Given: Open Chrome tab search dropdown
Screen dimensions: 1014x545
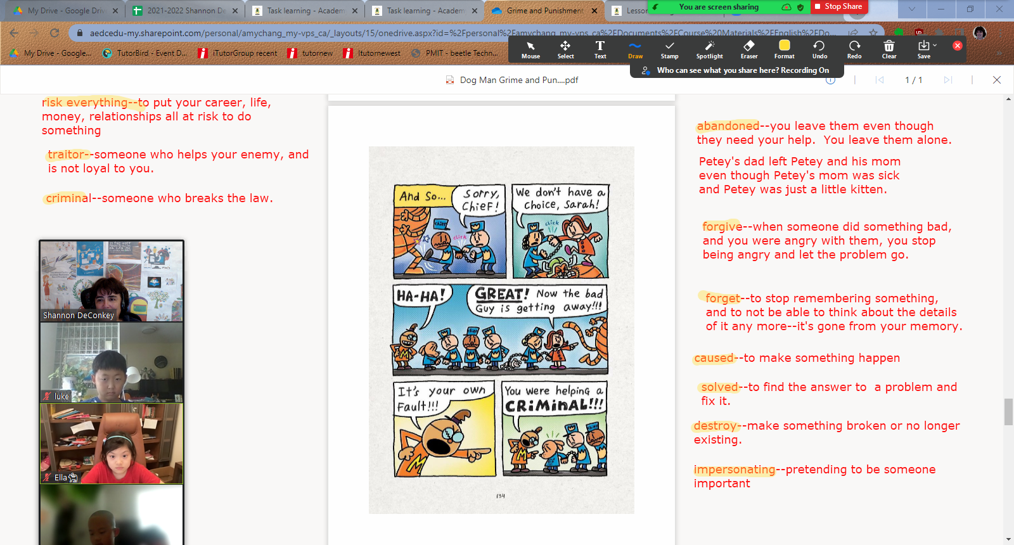Looking at the screenshot, I should [x=911, y=9].
